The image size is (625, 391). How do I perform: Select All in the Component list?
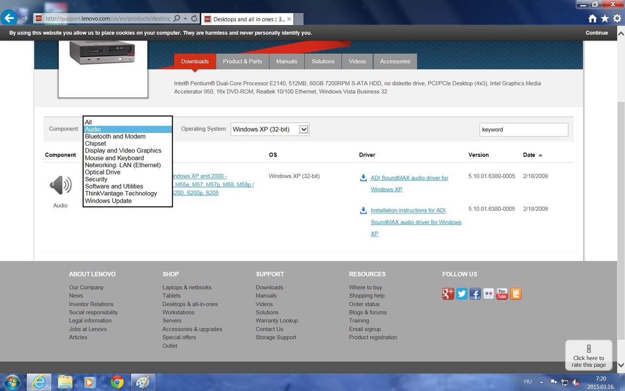(x=128, y=122)
